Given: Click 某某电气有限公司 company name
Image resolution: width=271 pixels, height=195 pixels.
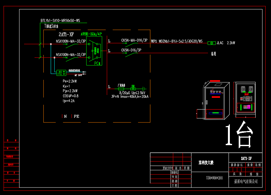Looking at the screenshot, I should pos(246,181).
